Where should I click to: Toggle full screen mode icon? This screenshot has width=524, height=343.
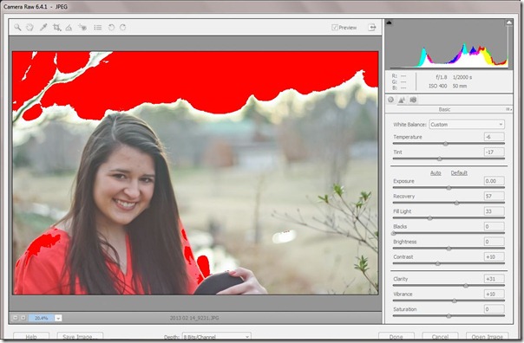click(x=372, y=28)
